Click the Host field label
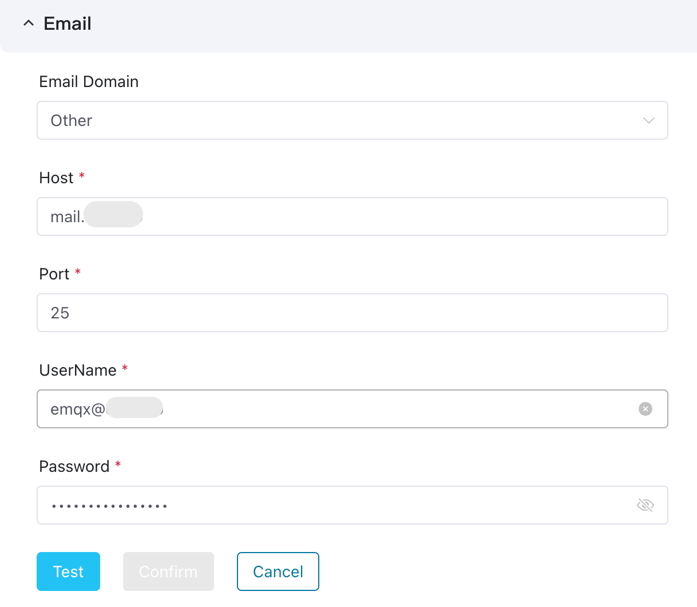697x607 pixels. point(56,178)
